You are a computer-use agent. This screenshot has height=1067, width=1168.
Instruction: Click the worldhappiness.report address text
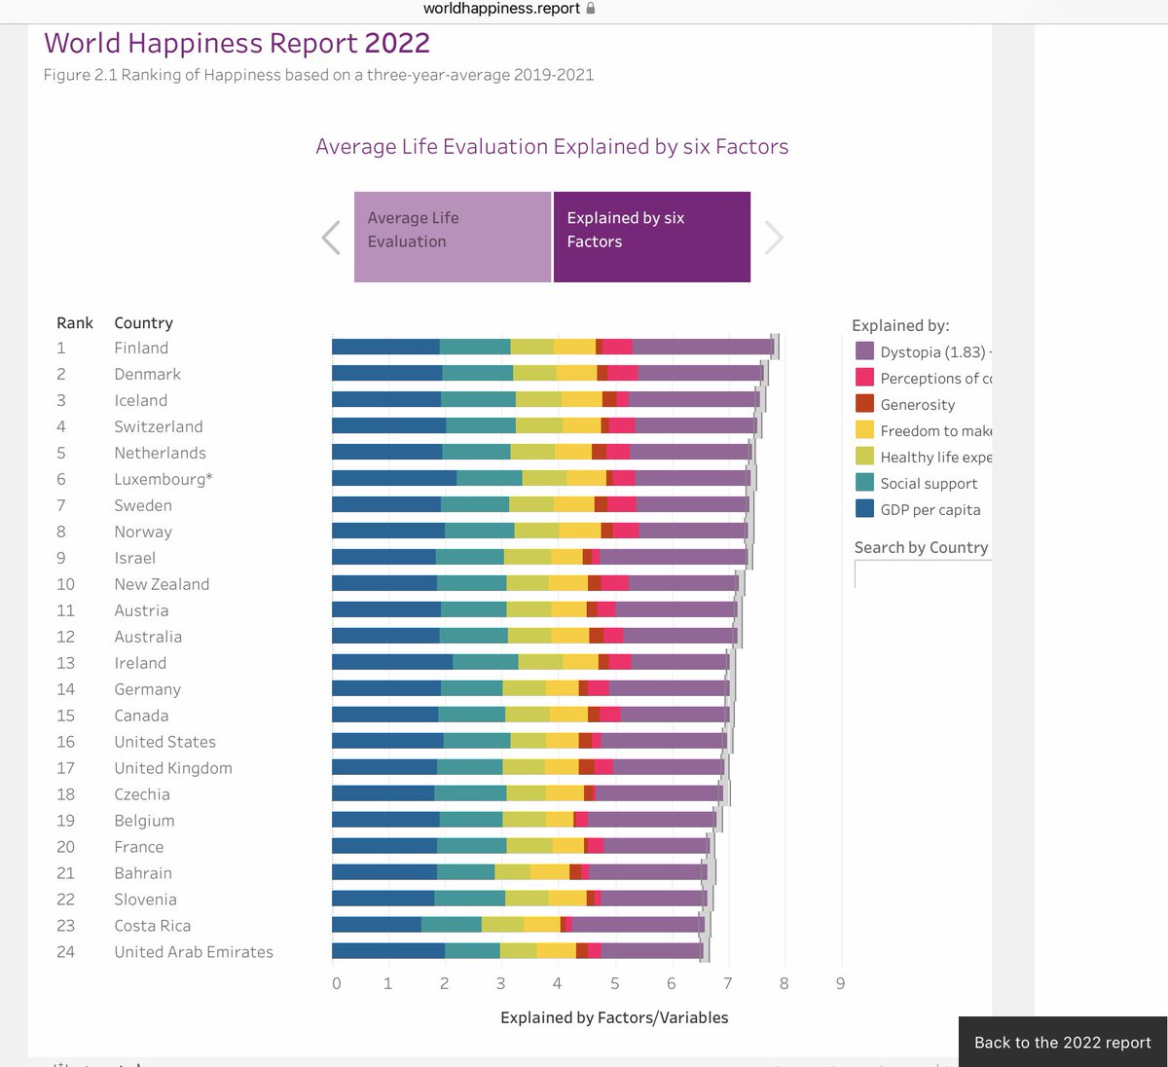(x=501, y=8)
